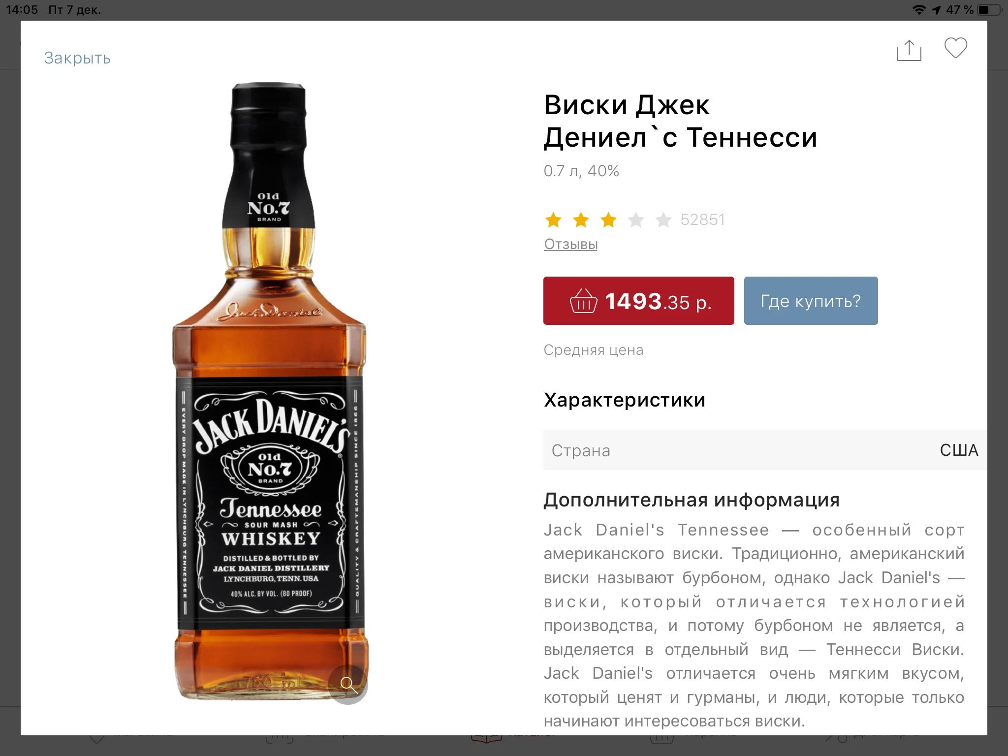The width and height of the screenshot is (1008, 756).
Task: Tap the battery indicator in status bar
Action: point(990,10)
